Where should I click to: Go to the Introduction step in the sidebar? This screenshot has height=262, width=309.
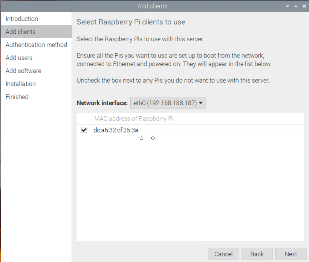(x=36, y=19)
